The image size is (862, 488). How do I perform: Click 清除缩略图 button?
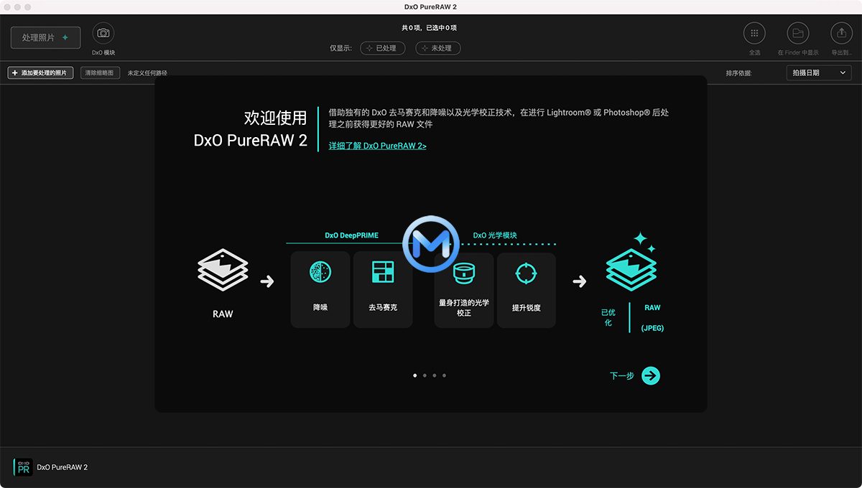(x=100, y=73)
